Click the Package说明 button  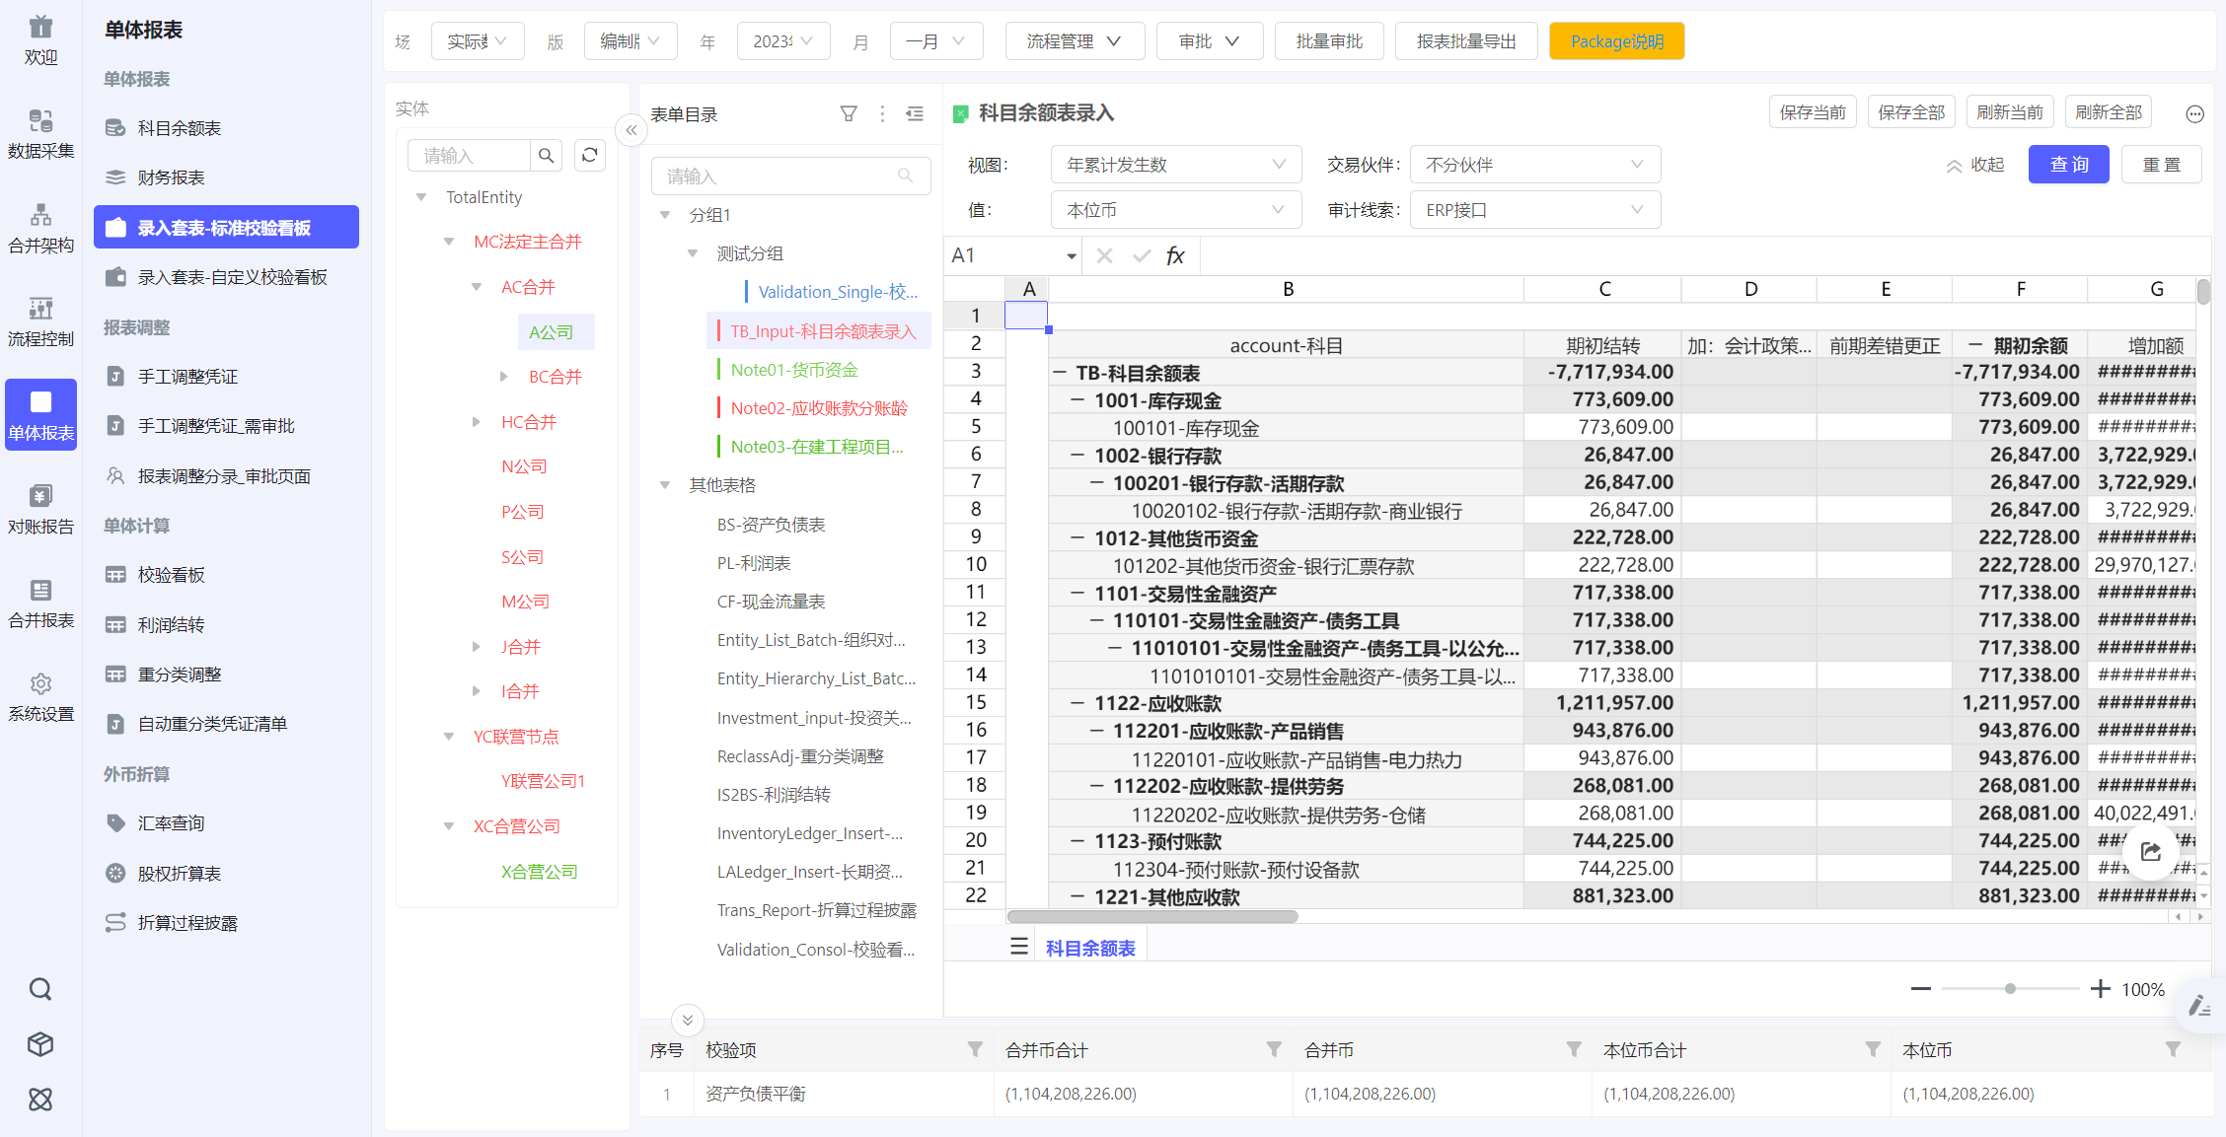[x=1616, y=41]
